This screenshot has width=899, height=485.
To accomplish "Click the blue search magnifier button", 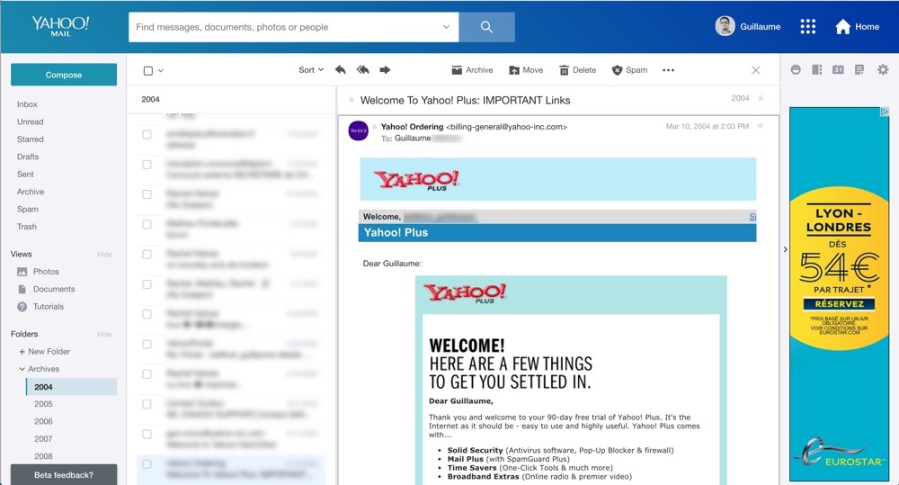I will point(486,27).
